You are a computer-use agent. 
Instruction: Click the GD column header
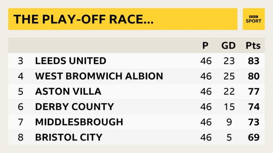coord(229,45)
